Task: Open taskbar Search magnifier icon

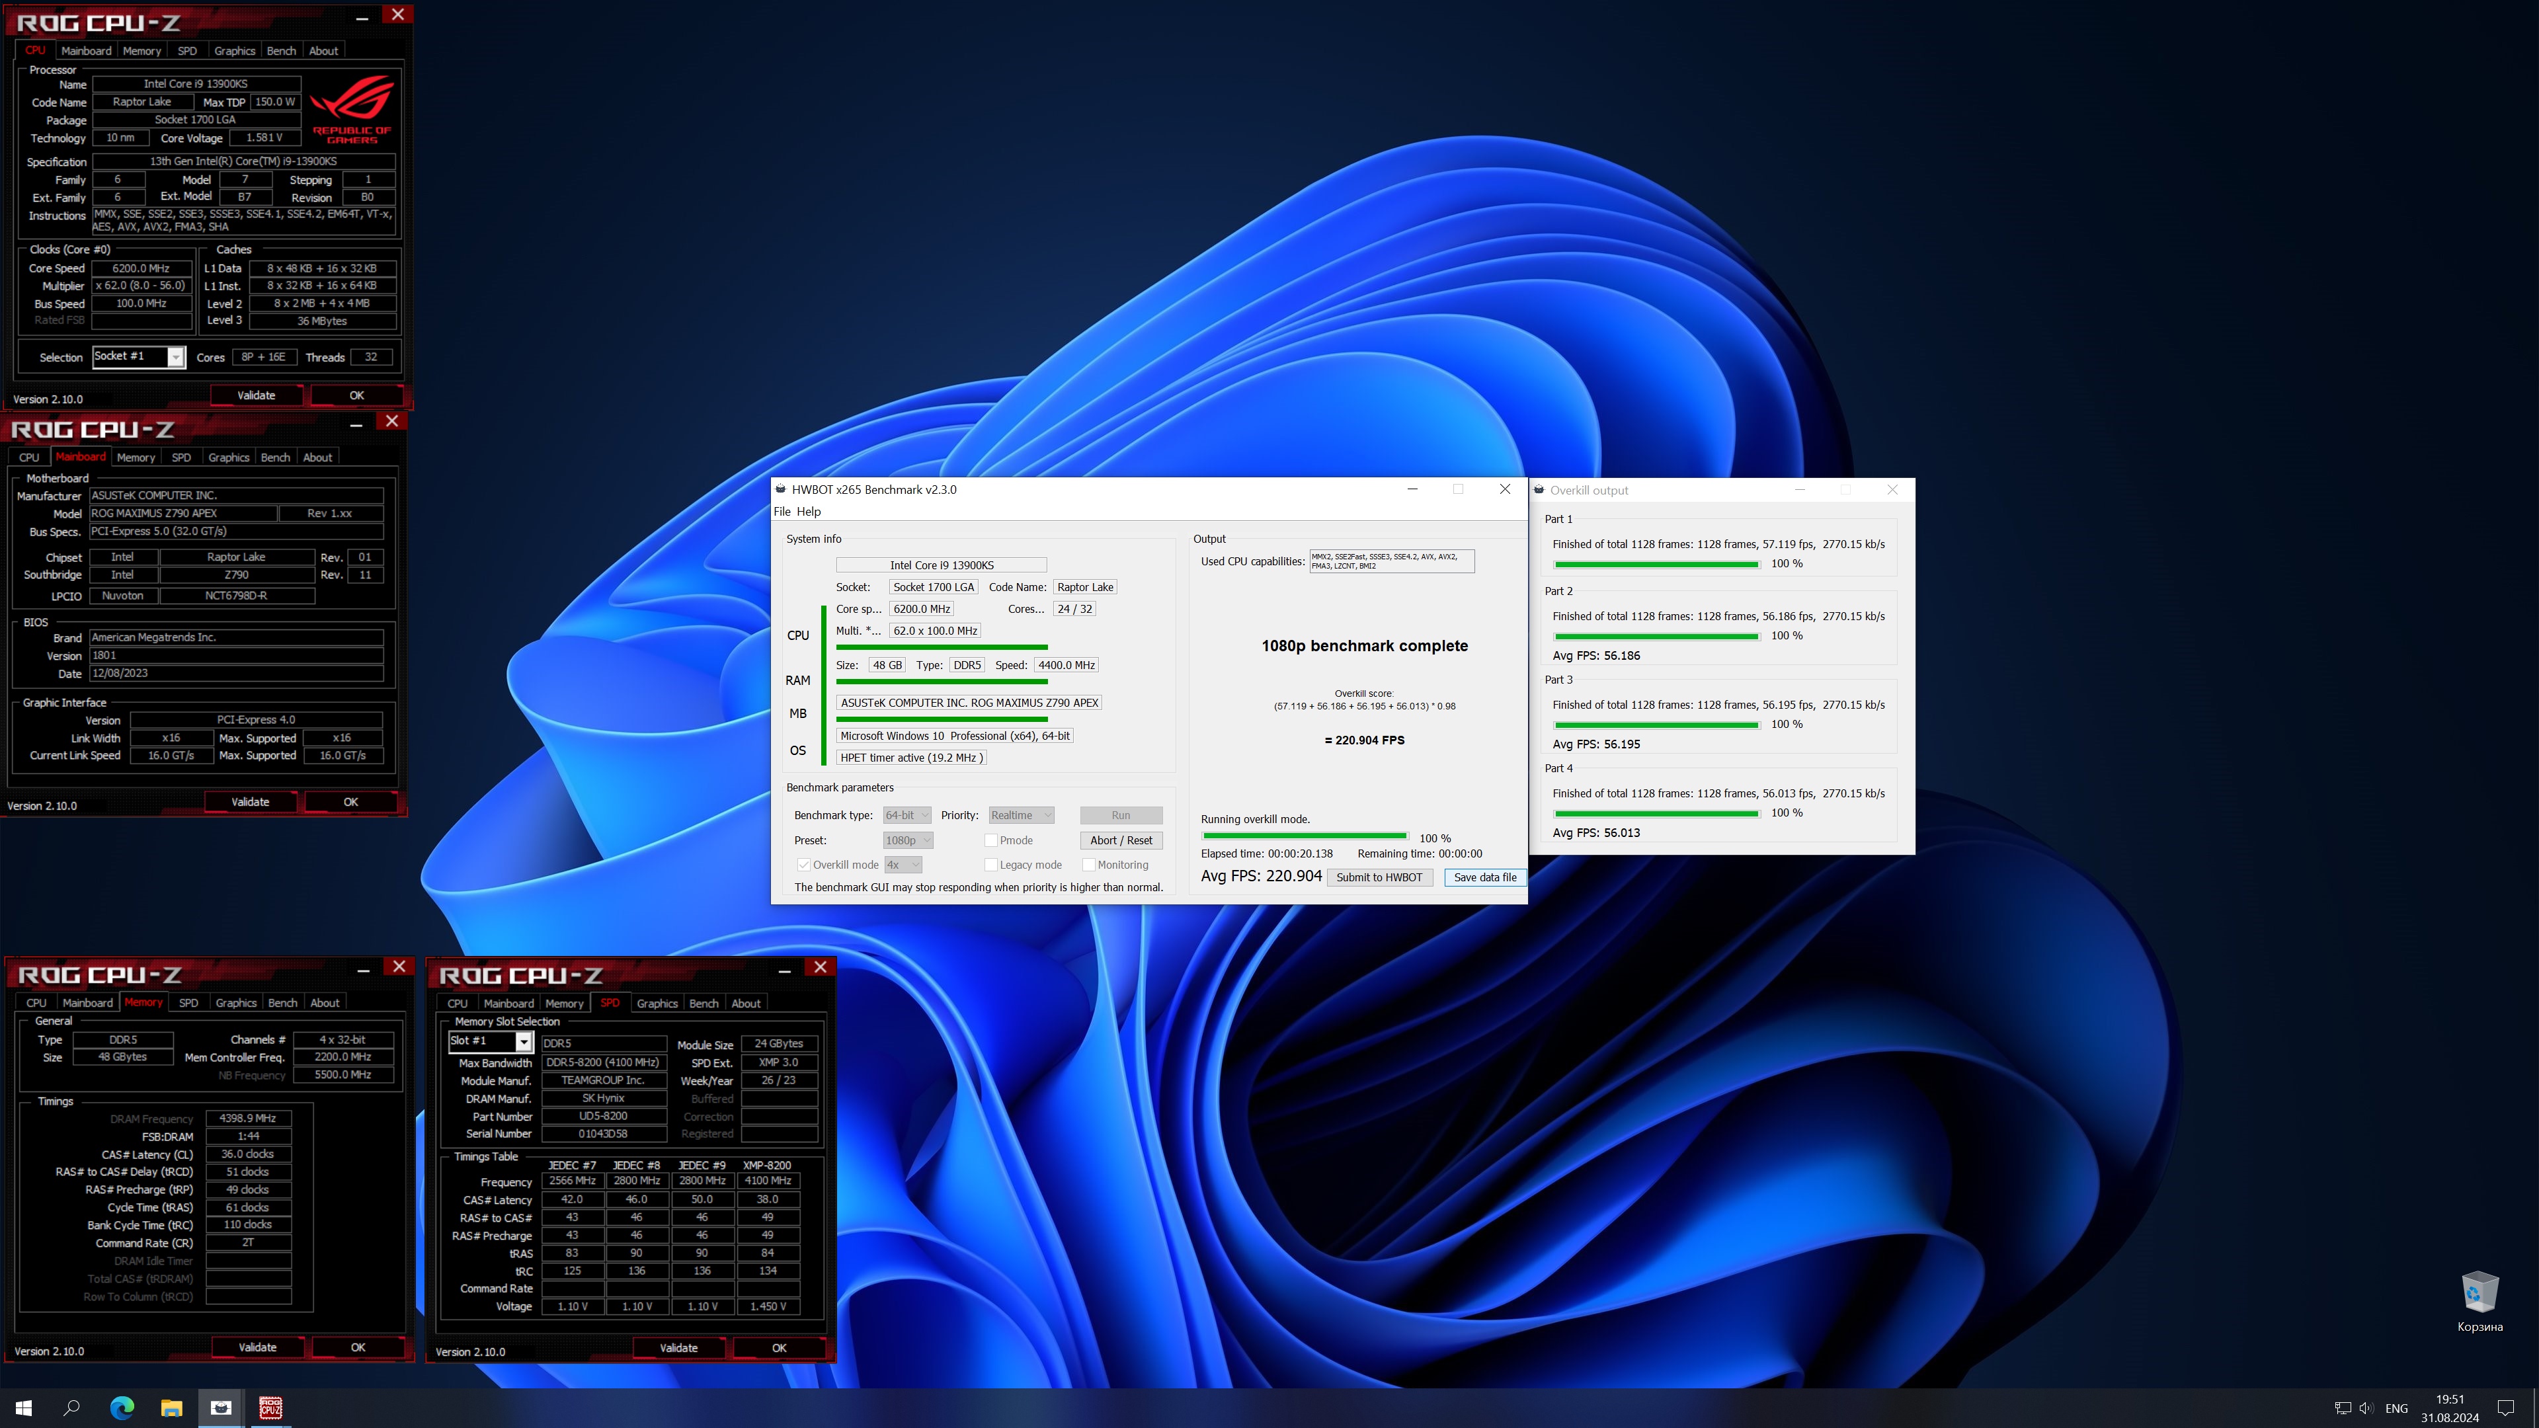Action: point(72,1408)
